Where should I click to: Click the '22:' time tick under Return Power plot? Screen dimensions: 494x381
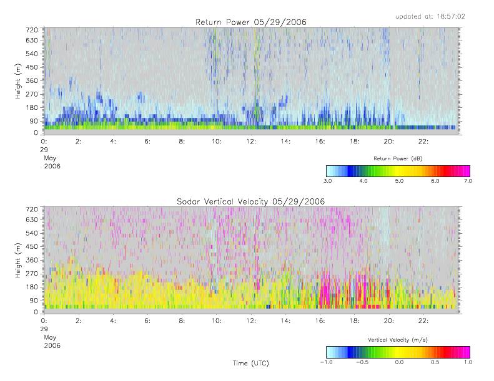pyautogui.click(x=423, y=142)
